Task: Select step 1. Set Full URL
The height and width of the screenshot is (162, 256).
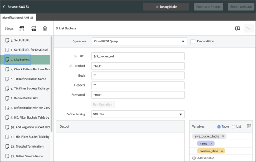Action: [x=25, y=40]
